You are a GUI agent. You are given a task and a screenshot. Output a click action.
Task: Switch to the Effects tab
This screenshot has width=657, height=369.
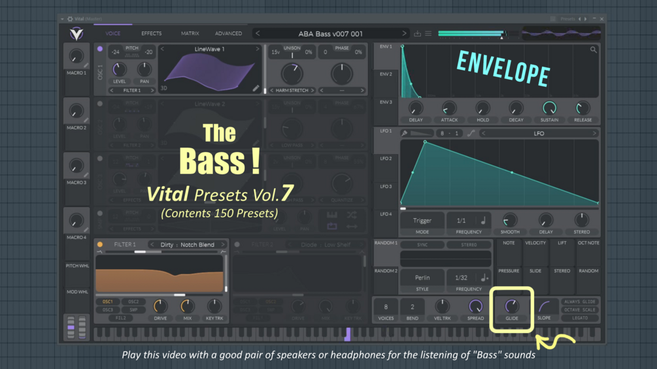click(x=151, y=33)
